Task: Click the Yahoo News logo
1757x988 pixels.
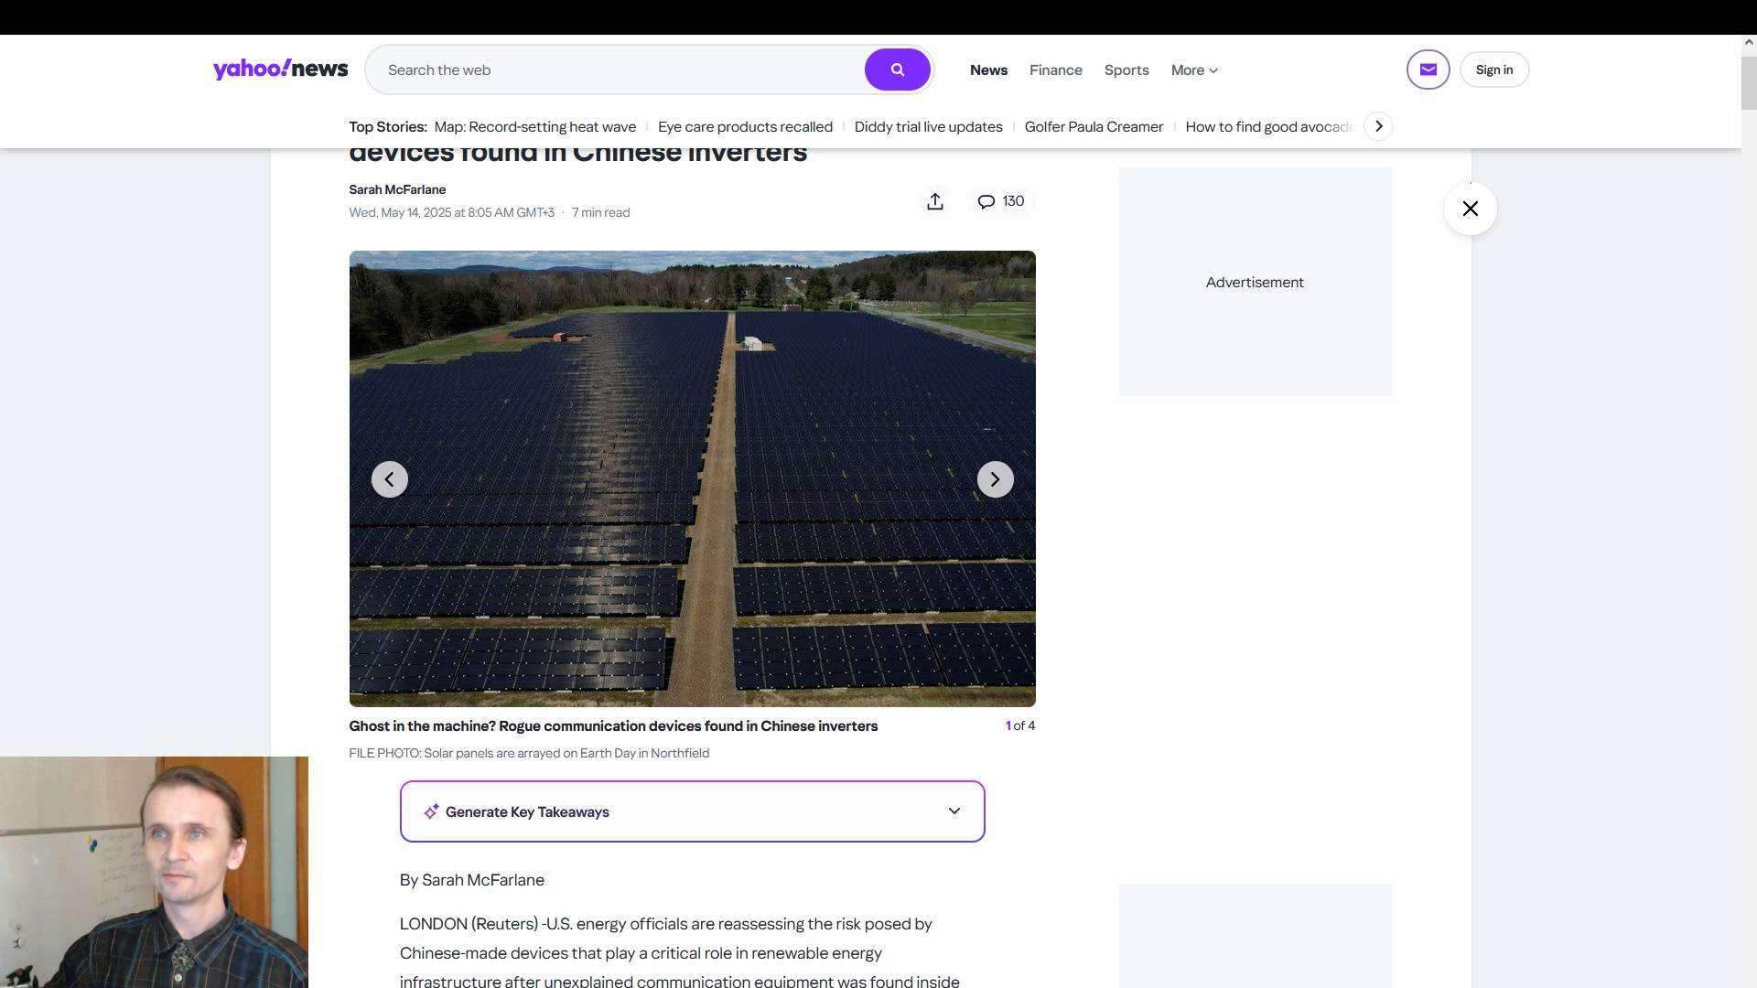Action: pyautogui.click(x=280, y=70)
